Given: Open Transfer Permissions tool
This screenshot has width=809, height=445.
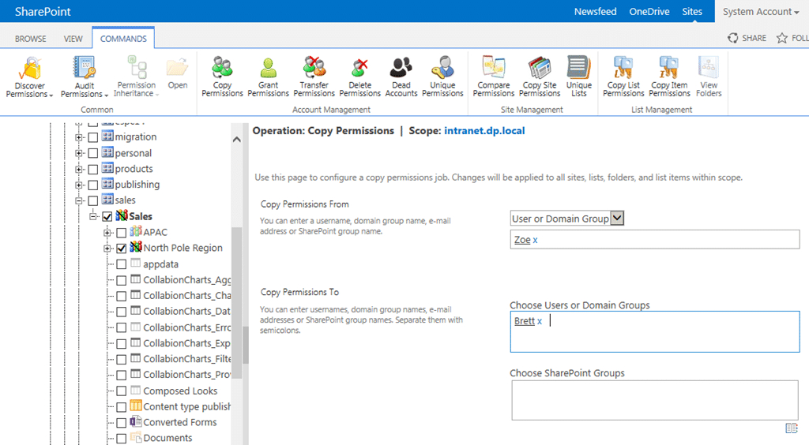Looking at the screenshot, I should pos(314,68).
